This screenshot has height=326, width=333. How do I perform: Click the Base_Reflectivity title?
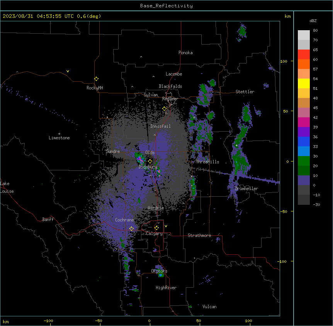pyautogui.click(x=166, y=6)
